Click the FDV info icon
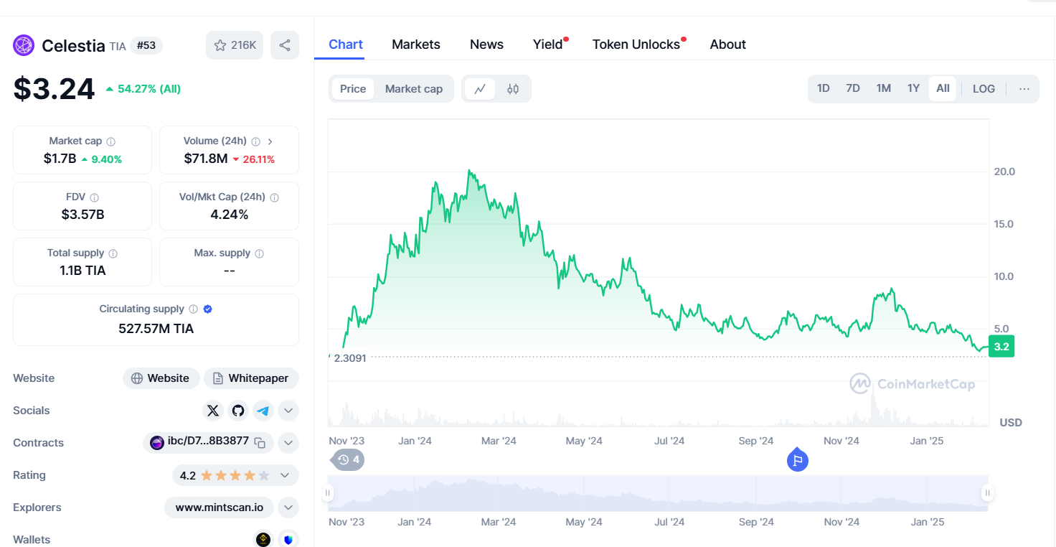 point(95,197)
